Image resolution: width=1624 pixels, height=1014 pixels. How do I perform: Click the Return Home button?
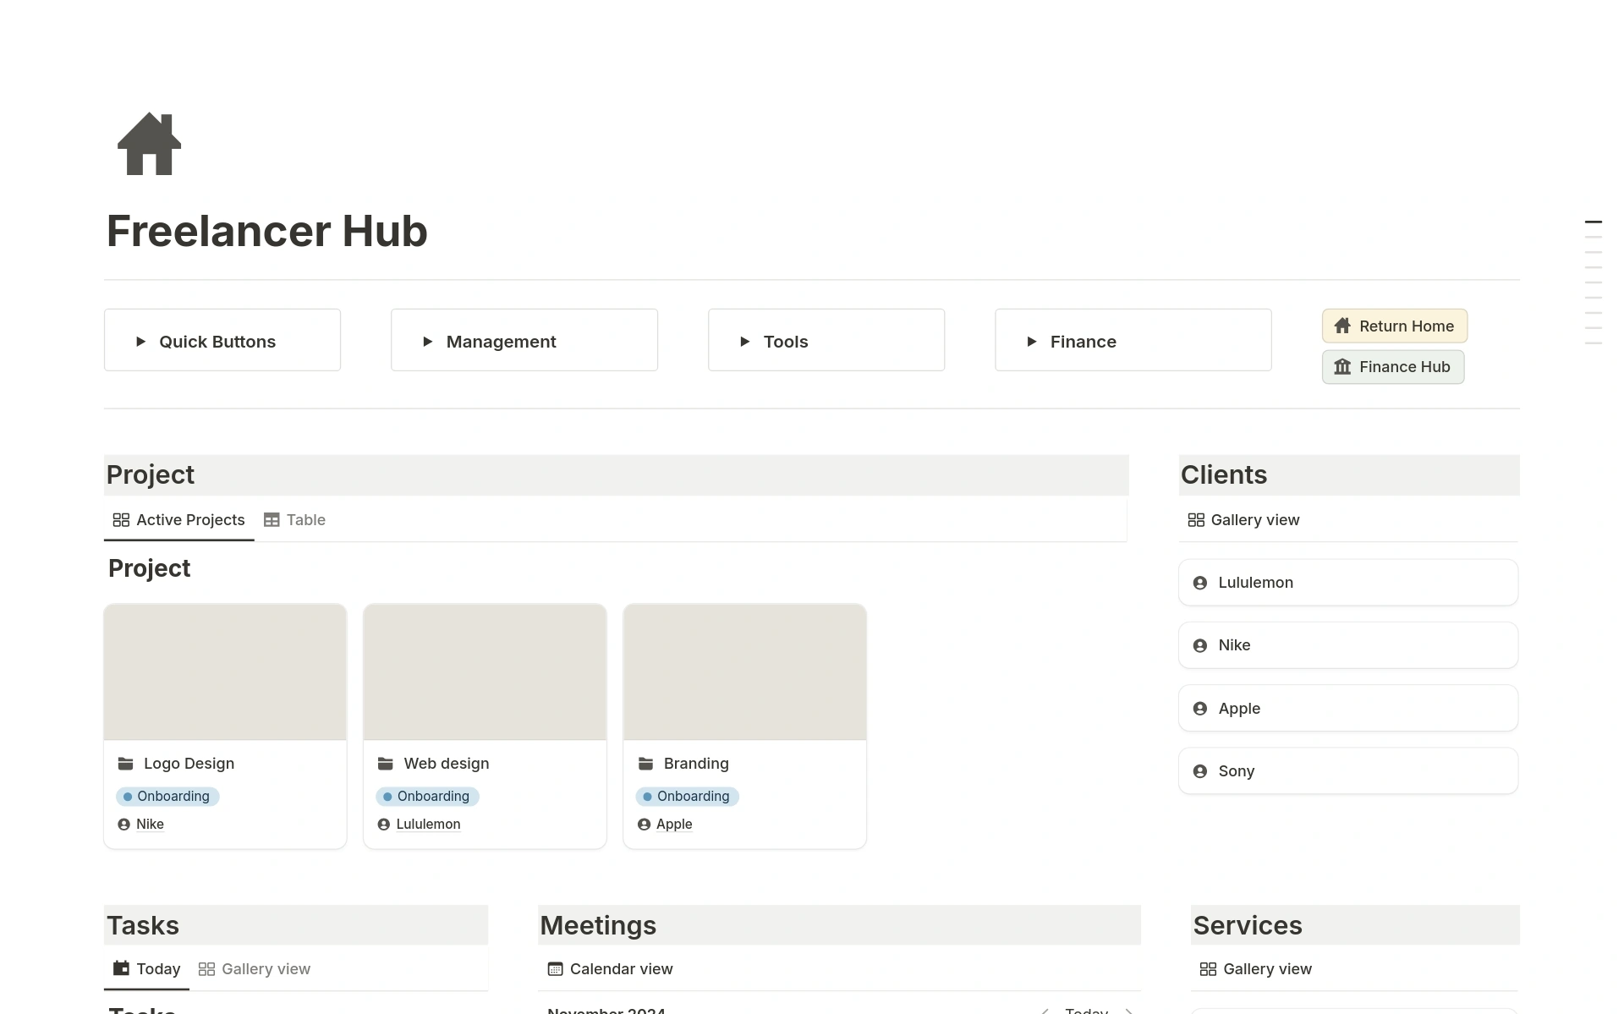(x=1395, y=326)
